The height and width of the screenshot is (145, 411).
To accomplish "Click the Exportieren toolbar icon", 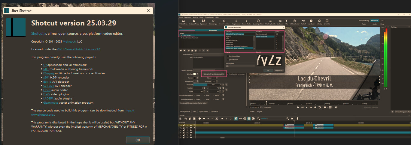I will coord(311,21).
